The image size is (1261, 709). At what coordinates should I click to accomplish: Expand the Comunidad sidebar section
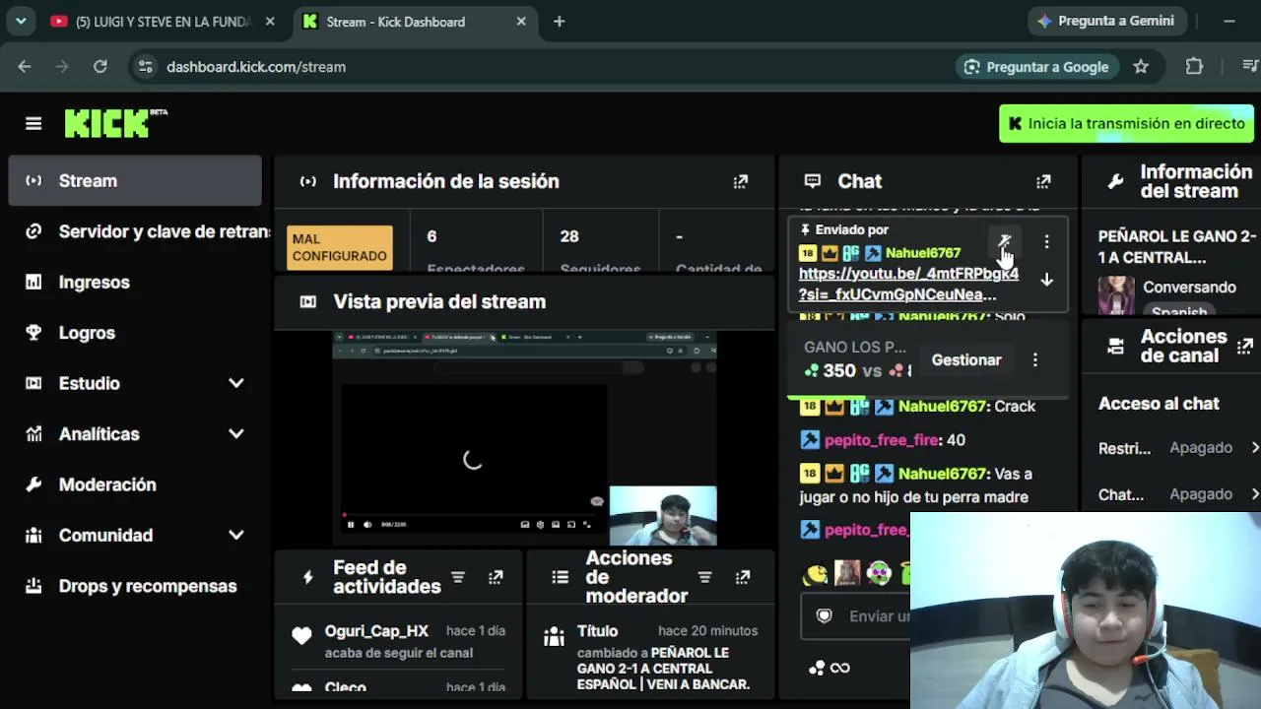point(236,536)
